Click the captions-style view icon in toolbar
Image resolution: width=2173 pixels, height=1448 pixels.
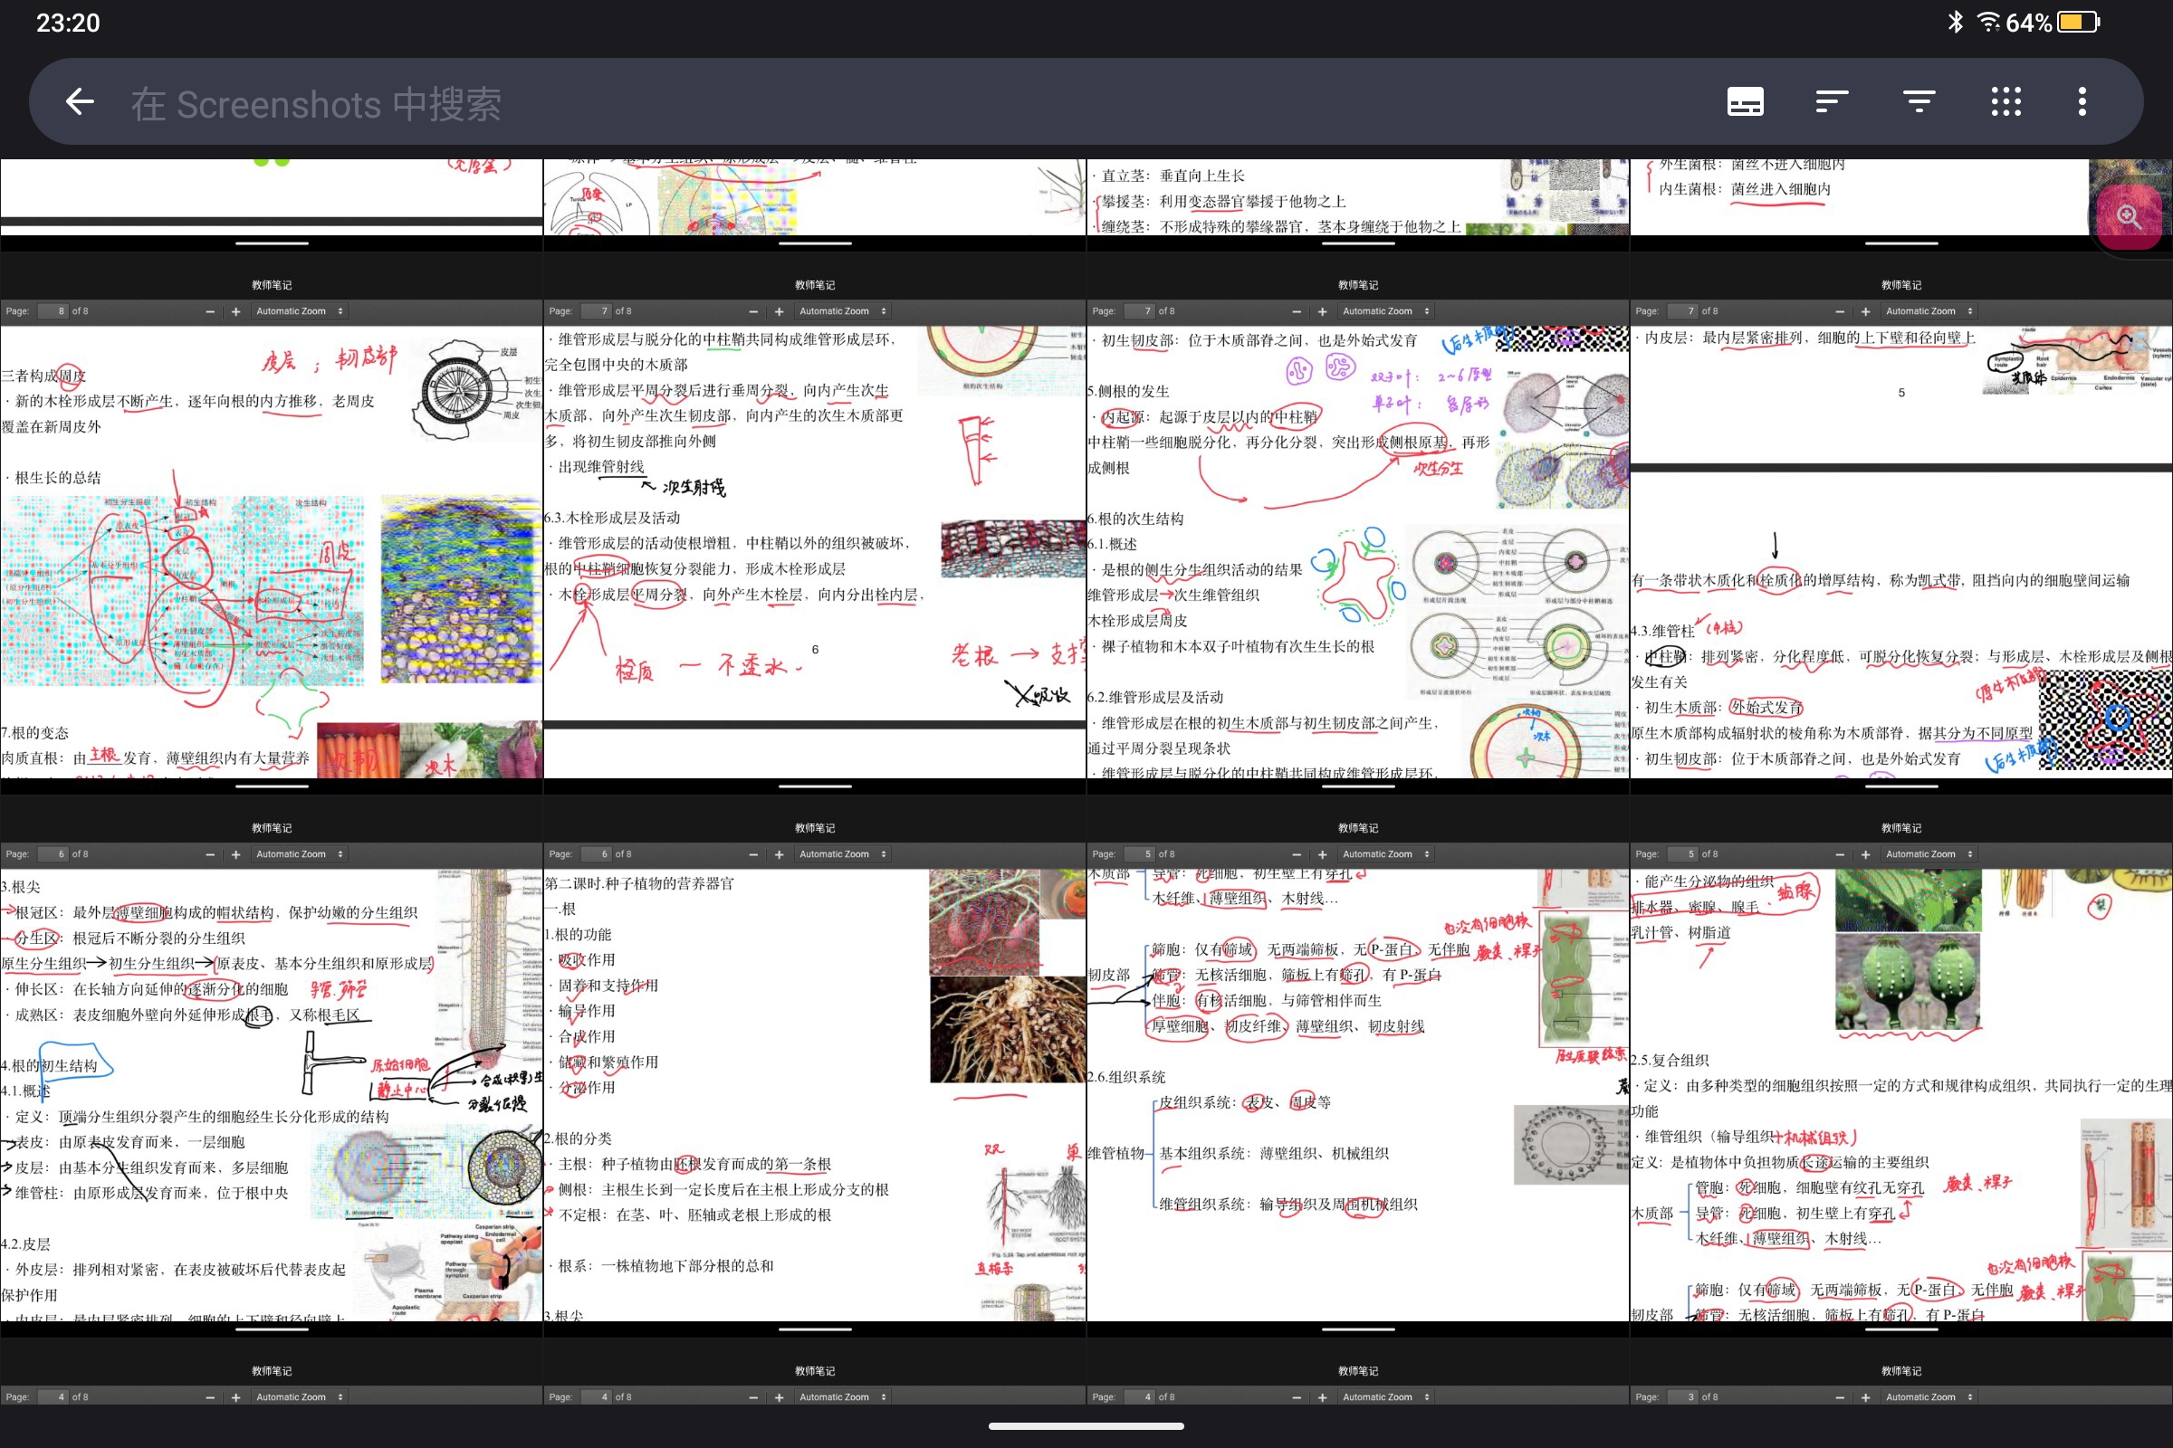pyautogui.click(x=1746, y=101)
